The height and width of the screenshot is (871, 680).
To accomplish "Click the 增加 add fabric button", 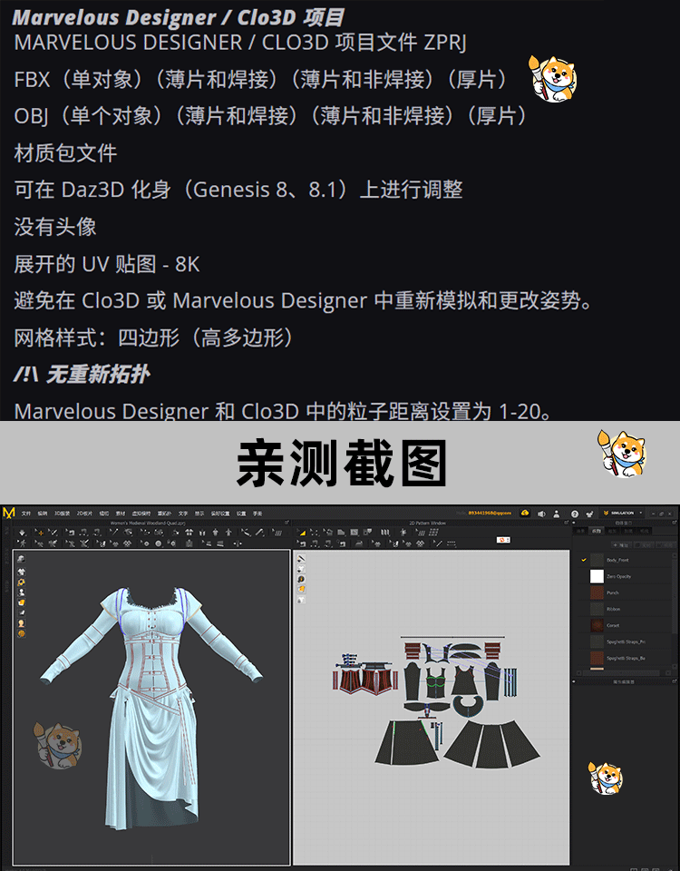I will 621,545.
